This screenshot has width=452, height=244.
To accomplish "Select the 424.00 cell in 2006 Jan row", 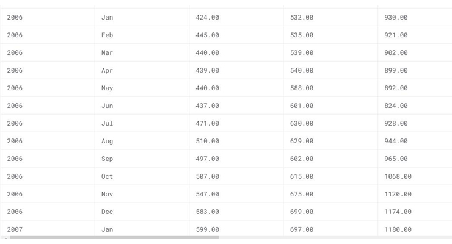I will click(236, 17).
